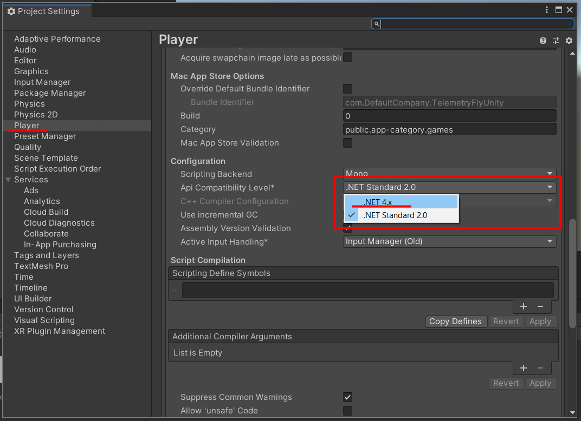Image resolution: width=581 pixels, height=421 pixels.
Task: Disable Suppress Common Warnings checkbox
Action: tap(347, 397)
